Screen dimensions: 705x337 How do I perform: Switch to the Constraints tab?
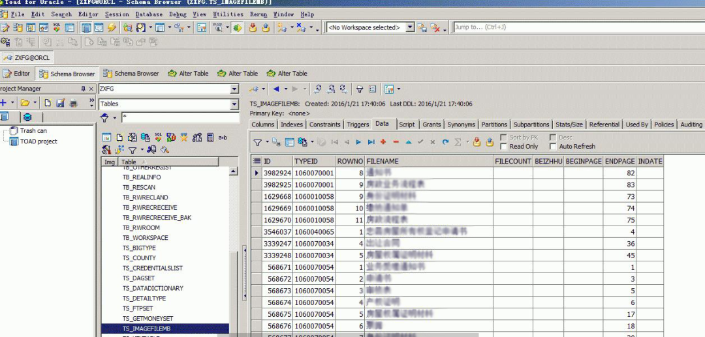[x=324, y=125]
